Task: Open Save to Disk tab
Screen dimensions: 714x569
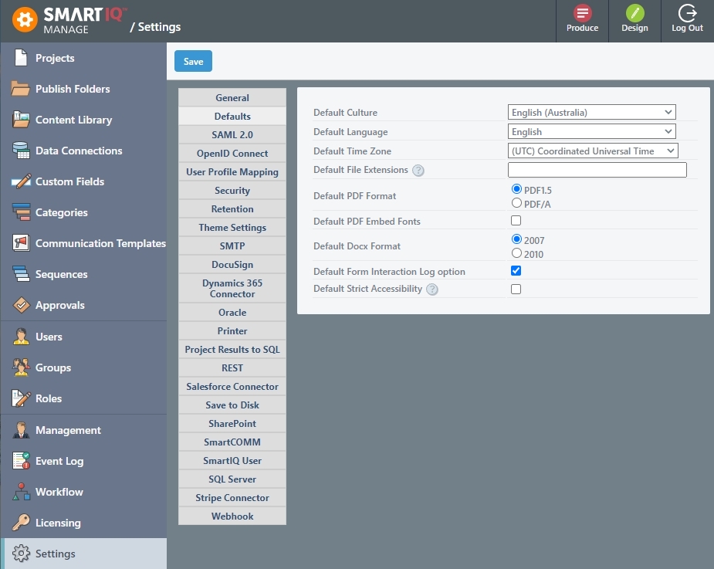Action: tap(232, 405)
